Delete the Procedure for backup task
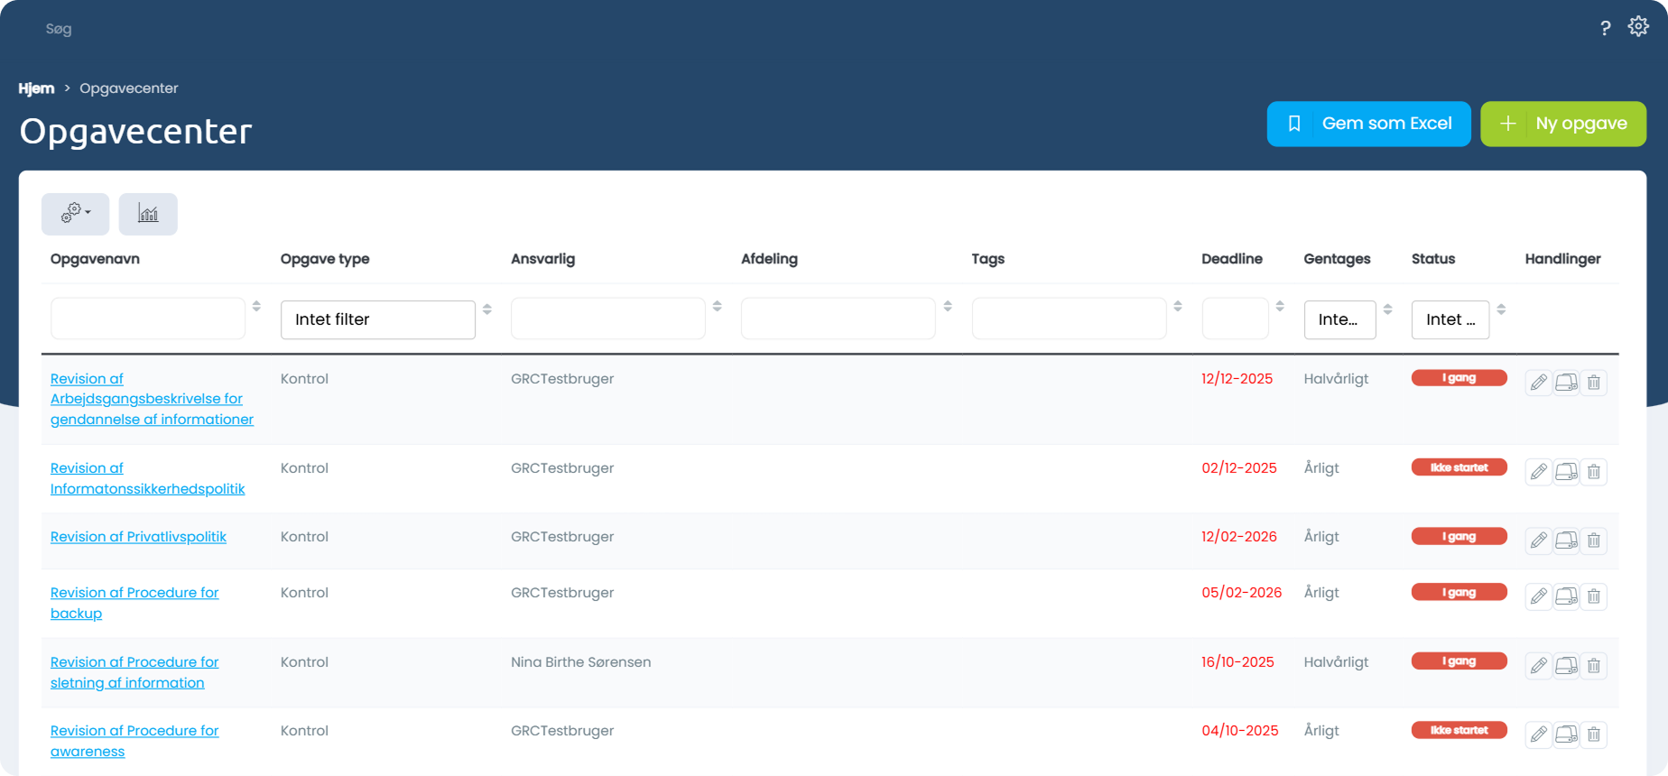The height and width of the screenshot is (776, 1668). pos(1594,596)
